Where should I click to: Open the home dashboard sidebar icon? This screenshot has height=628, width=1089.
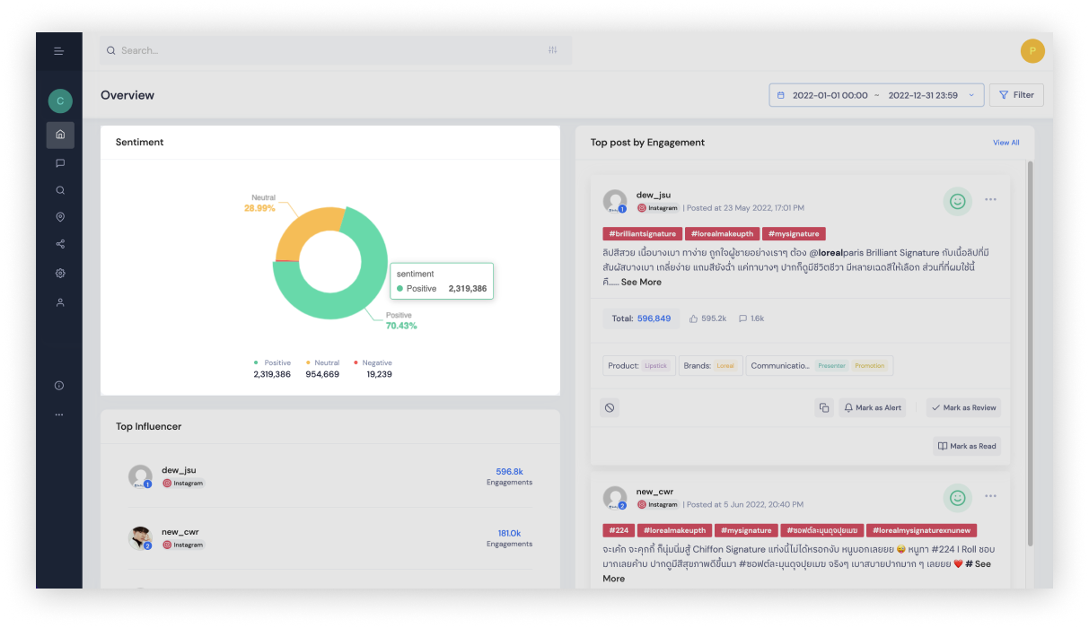tap(60, 135)
